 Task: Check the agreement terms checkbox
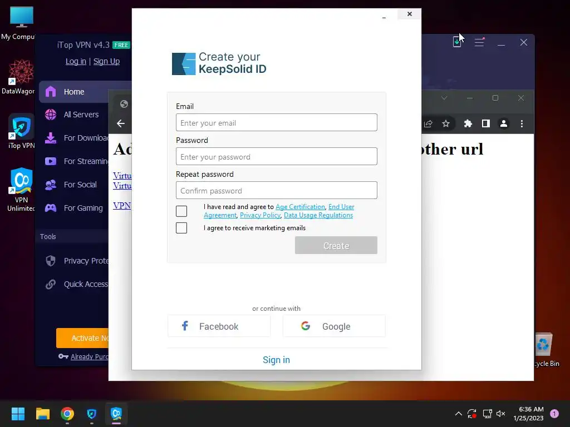(181, 211)
